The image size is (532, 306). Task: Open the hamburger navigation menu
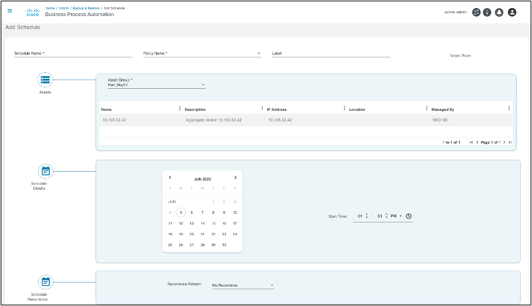10,11
